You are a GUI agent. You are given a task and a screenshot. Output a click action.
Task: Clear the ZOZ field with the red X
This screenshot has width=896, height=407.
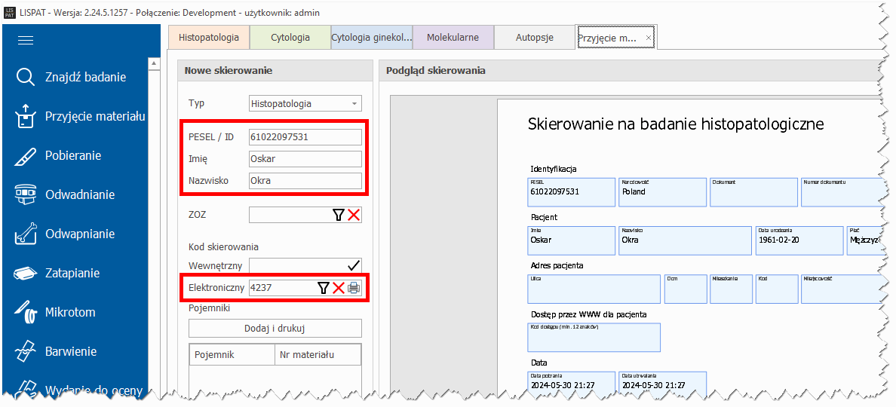coord(354,215)
